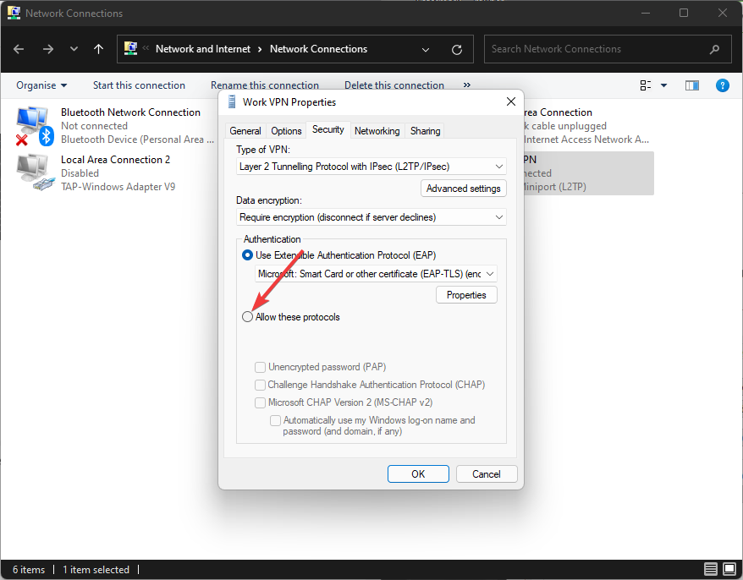Click the Forward navigation arrow
This screenshot has width=743, height=580.
tap(47, 49)
